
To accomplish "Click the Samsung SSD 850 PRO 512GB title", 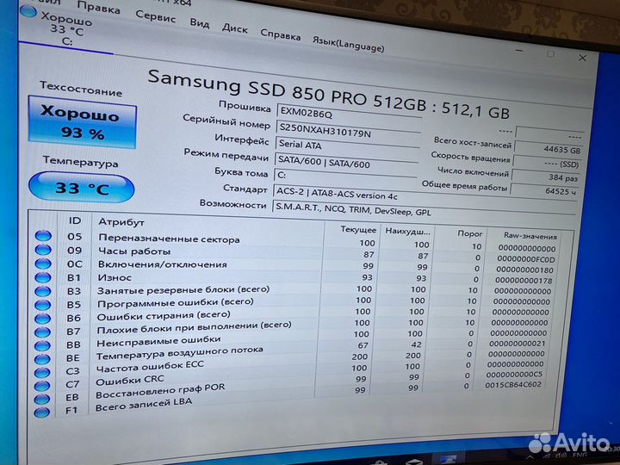I will 329,94.
